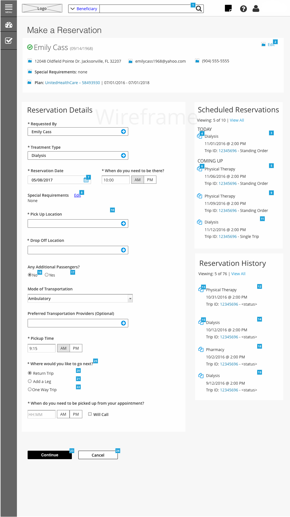
Task: Open the dashboard gauge sidebar icon
Action: pos(9,25)
